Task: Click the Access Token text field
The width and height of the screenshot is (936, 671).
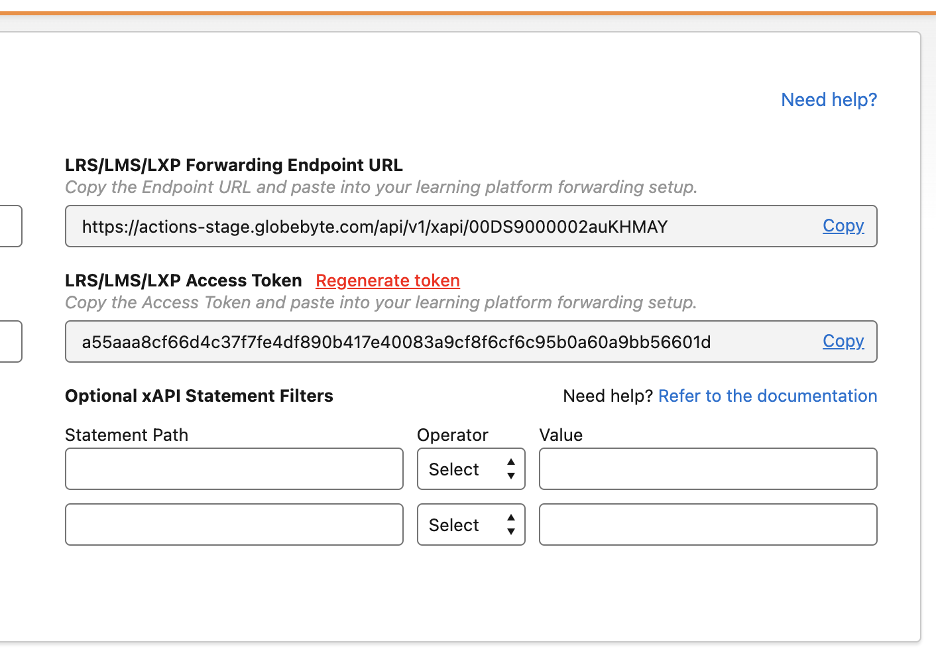Action: coord(438,342)
